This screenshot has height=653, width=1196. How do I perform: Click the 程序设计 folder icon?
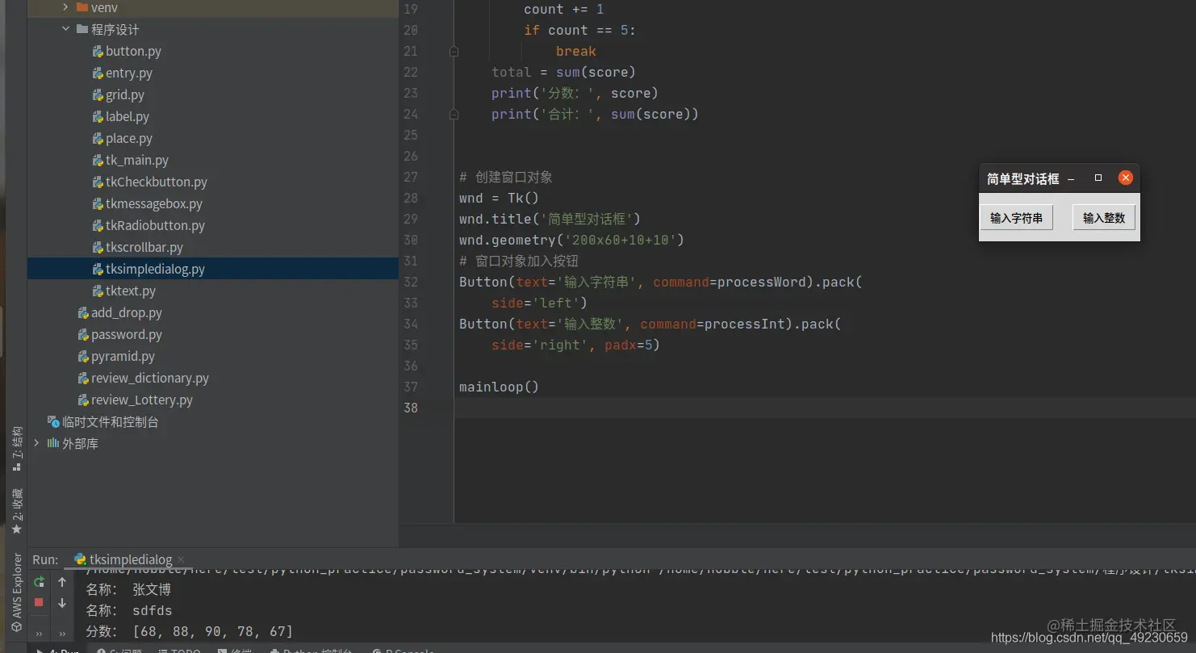82,29
